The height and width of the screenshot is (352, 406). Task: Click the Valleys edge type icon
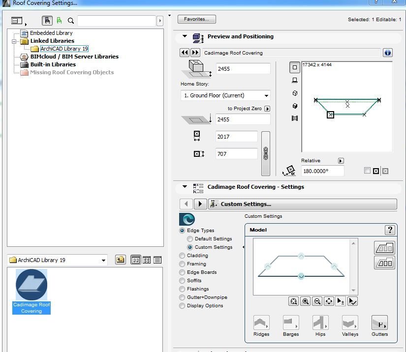pyautogui.click(x=350, y=323)
